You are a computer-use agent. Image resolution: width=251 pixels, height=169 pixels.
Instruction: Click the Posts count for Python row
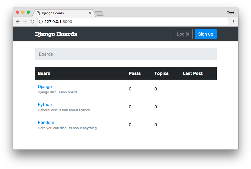(130, 107)
